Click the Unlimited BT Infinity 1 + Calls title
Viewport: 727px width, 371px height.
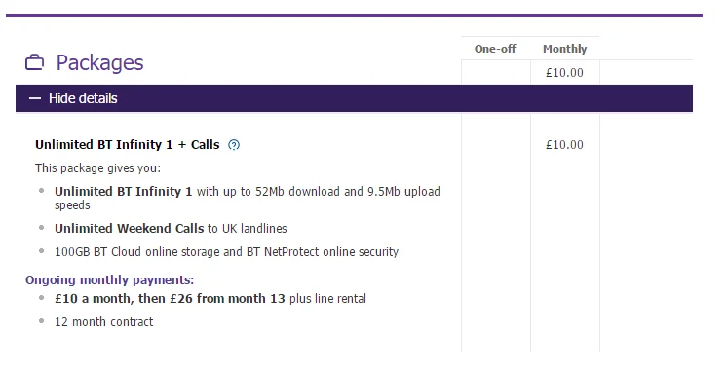pos(128,145)
